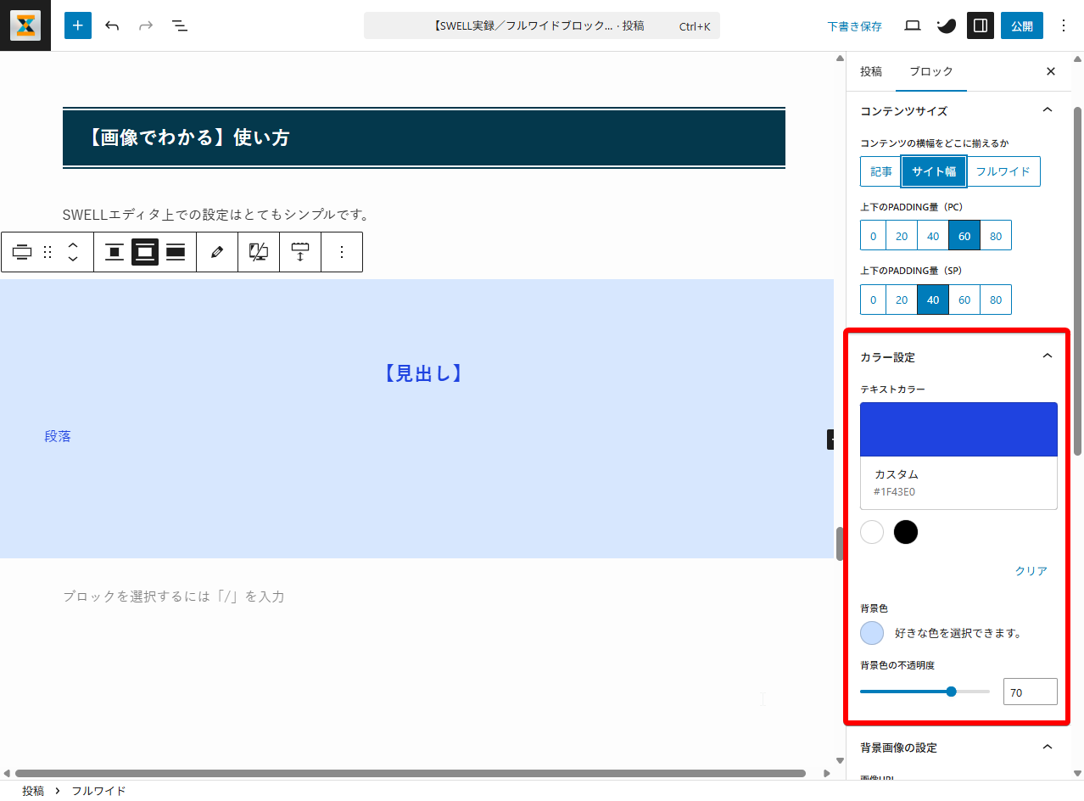Click the block inserter plus button
1084x801 pixels.
[x=78, y=25]
